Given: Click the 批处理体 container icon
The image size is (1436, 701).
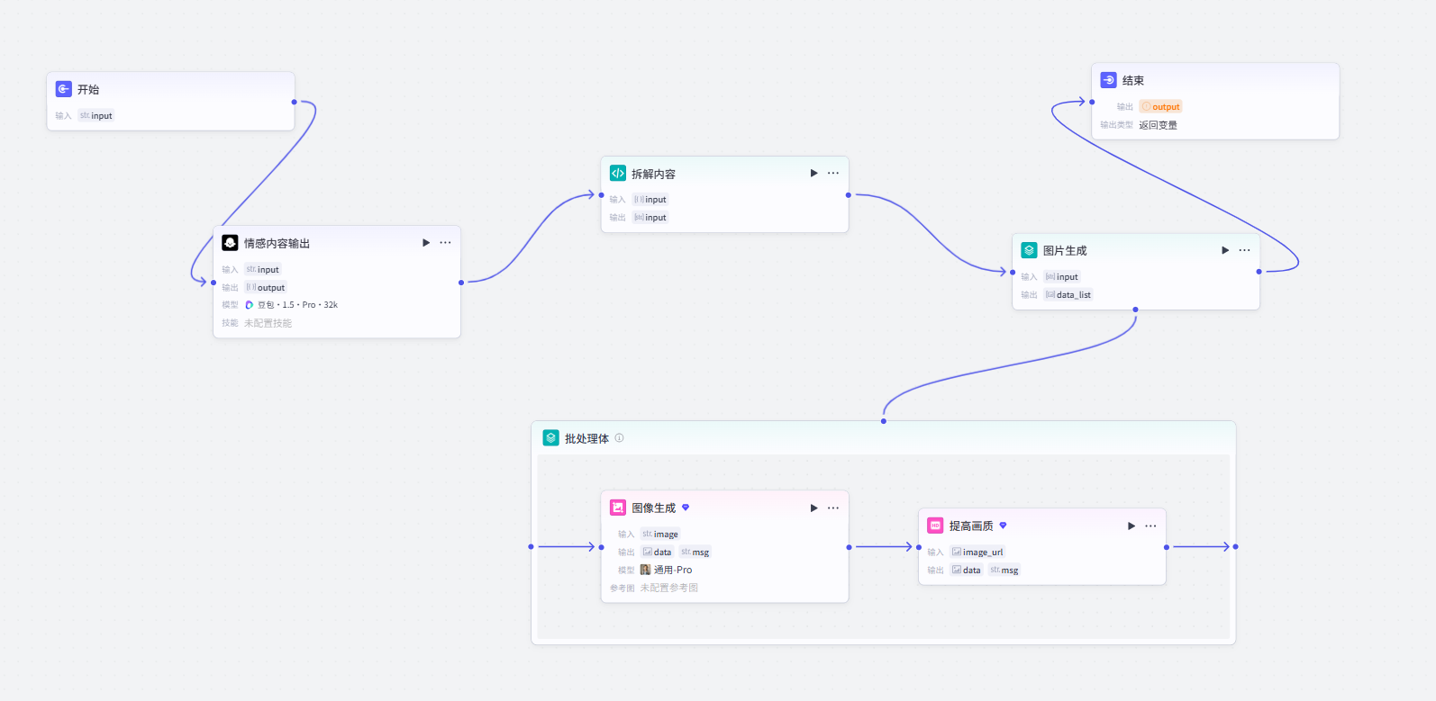Looking at the screenshot, I should tap(551, 438).
